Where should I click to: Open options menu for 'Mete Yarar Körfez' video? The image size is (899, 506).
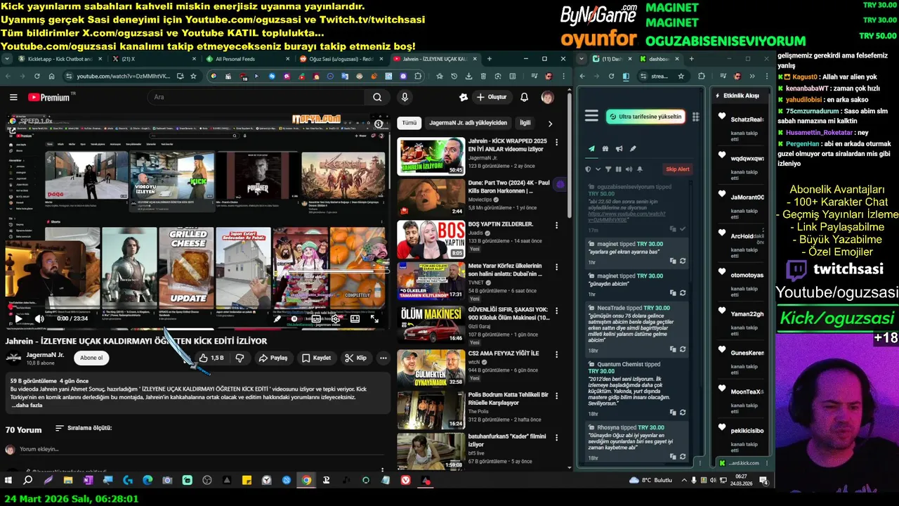point(557,268)
